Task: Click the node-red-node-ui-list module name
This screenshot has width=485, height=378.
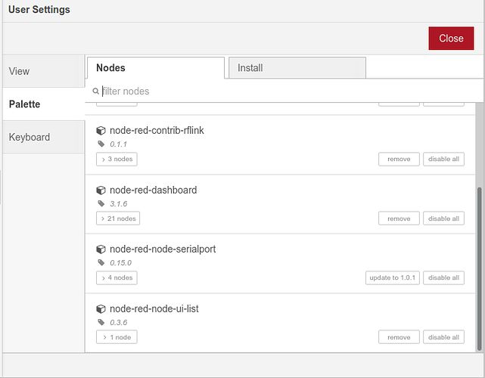Action: tap(154, 308)
